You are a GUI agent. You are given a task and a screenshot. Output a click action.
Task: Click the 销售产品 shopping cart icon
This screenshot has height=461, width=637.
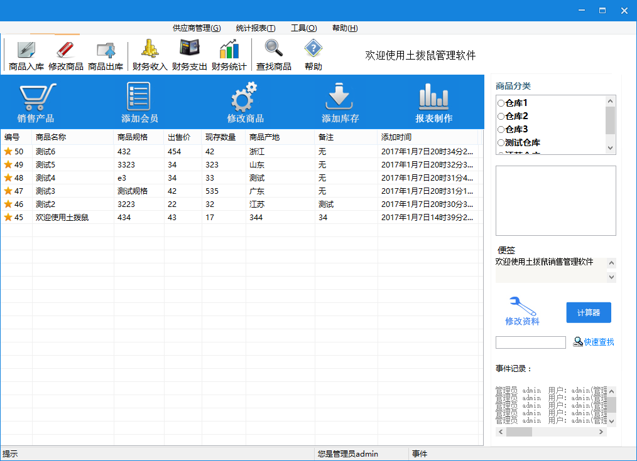pos(36,98)
